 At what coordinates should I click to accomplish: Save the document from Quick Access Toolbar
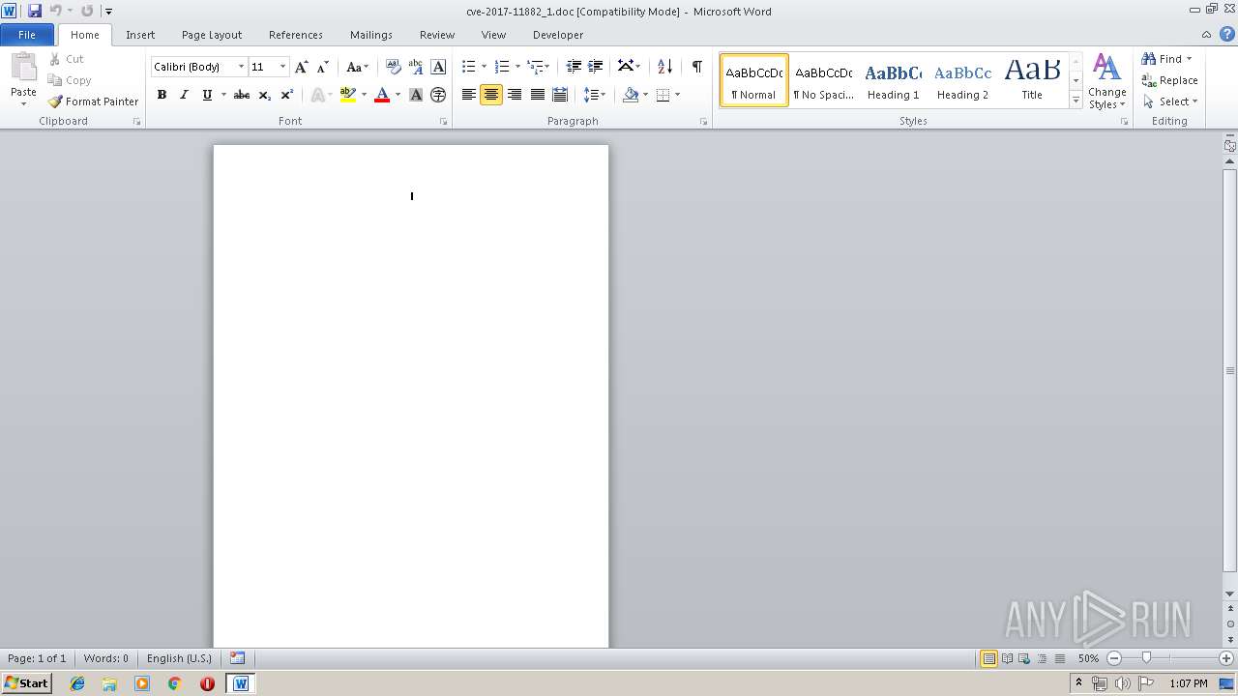[x=35, y=11]
